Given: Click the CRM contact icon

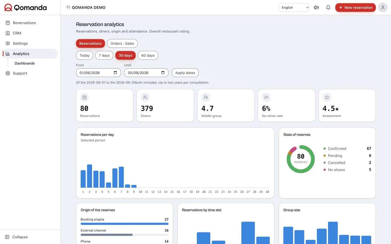Looking at the screenshot, I should tap(8, 33).
